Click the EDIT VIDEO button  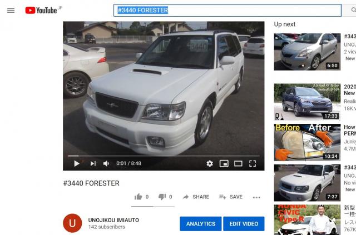244,224
